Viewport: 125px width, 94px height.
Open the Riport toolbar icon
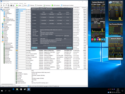click(x=23, y=5)
